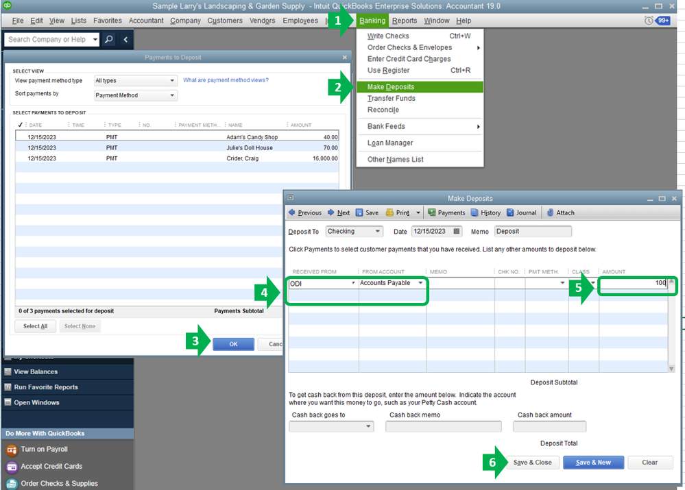This screenshot has height=490, width=685.
Task: Click the reminders clock icon
Action: (649, 21)
